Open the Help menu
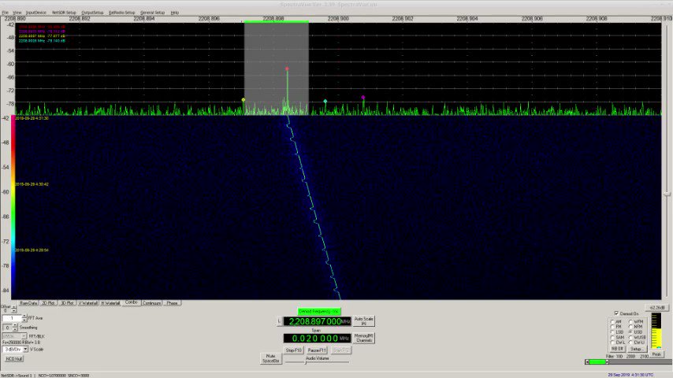The width and height of the screenshot is (673, 378). pyautogui.click(x=175, y=13)
